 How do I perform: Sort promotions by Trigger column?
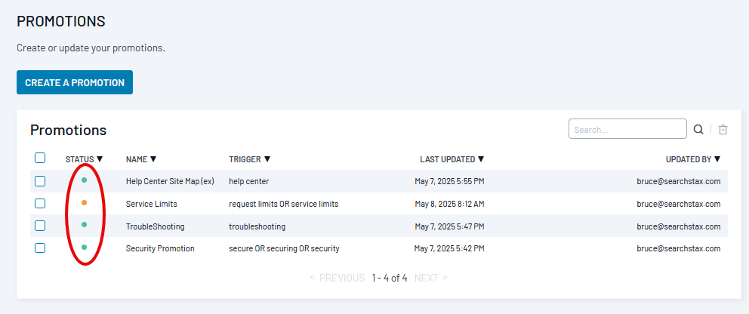pos(249,159)
